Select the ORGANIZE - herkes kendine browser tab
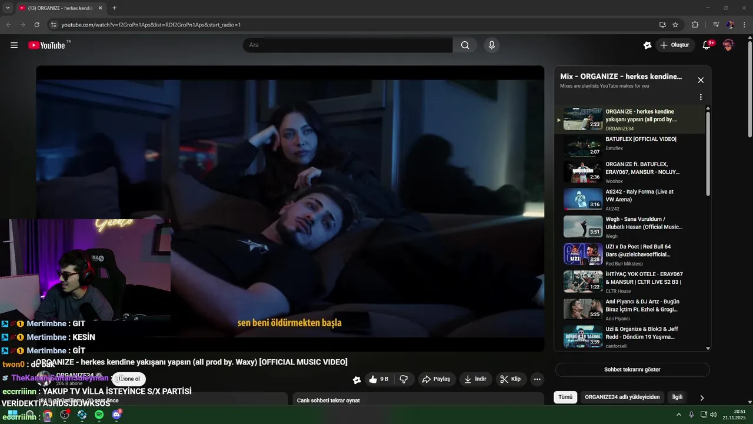 tap(60, 8)
